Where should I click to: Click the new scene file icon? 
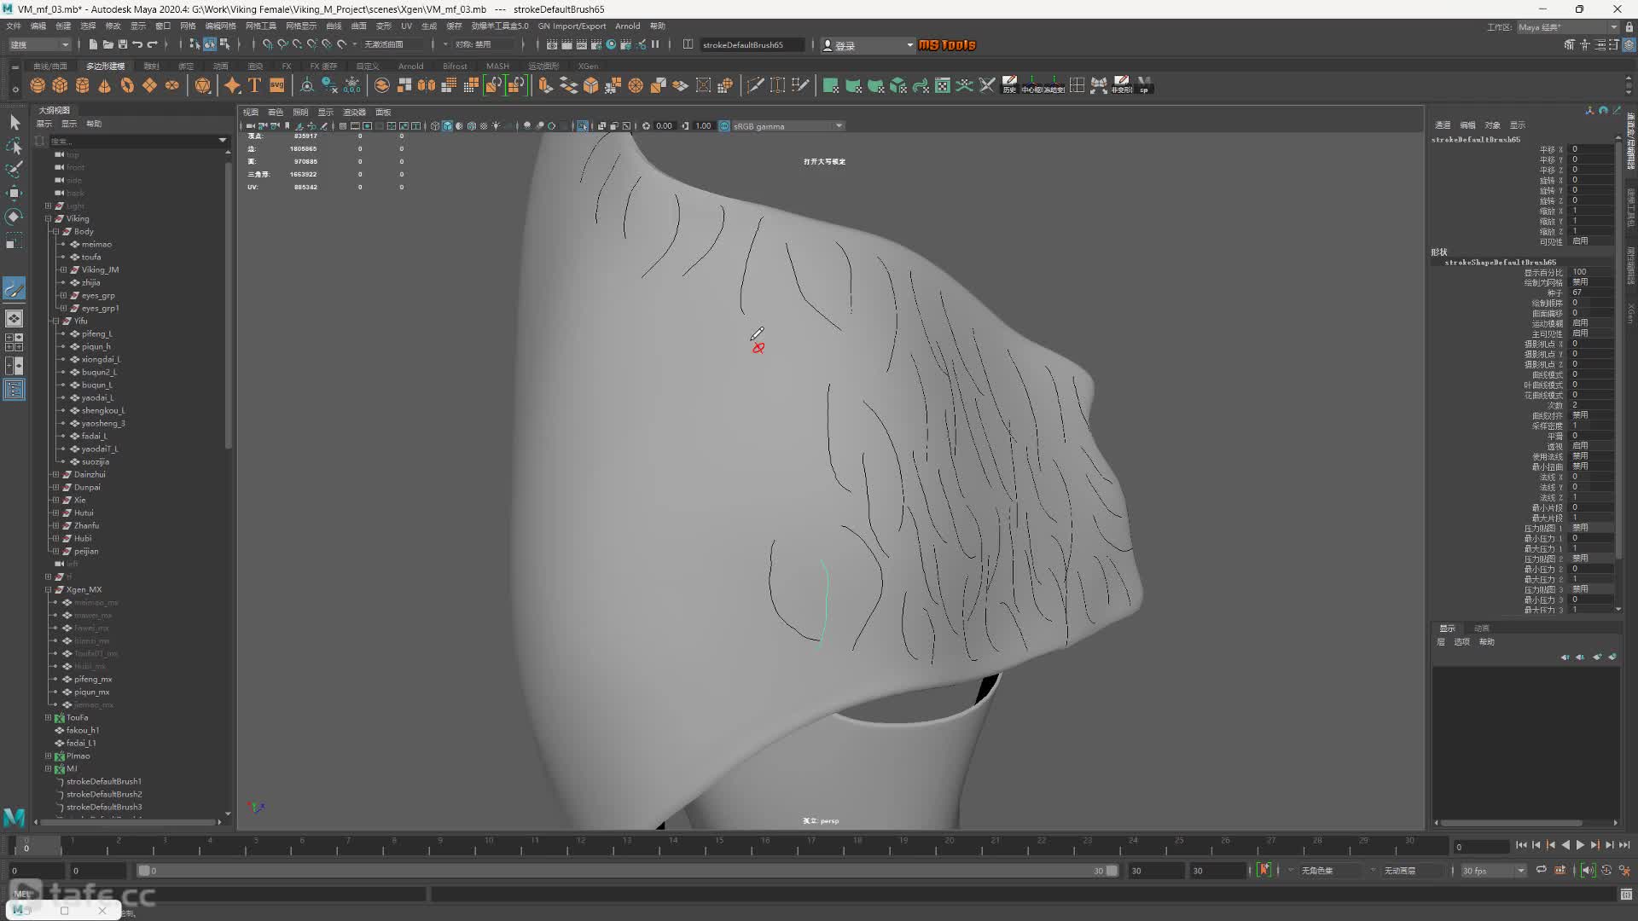[x=93, y=44]
